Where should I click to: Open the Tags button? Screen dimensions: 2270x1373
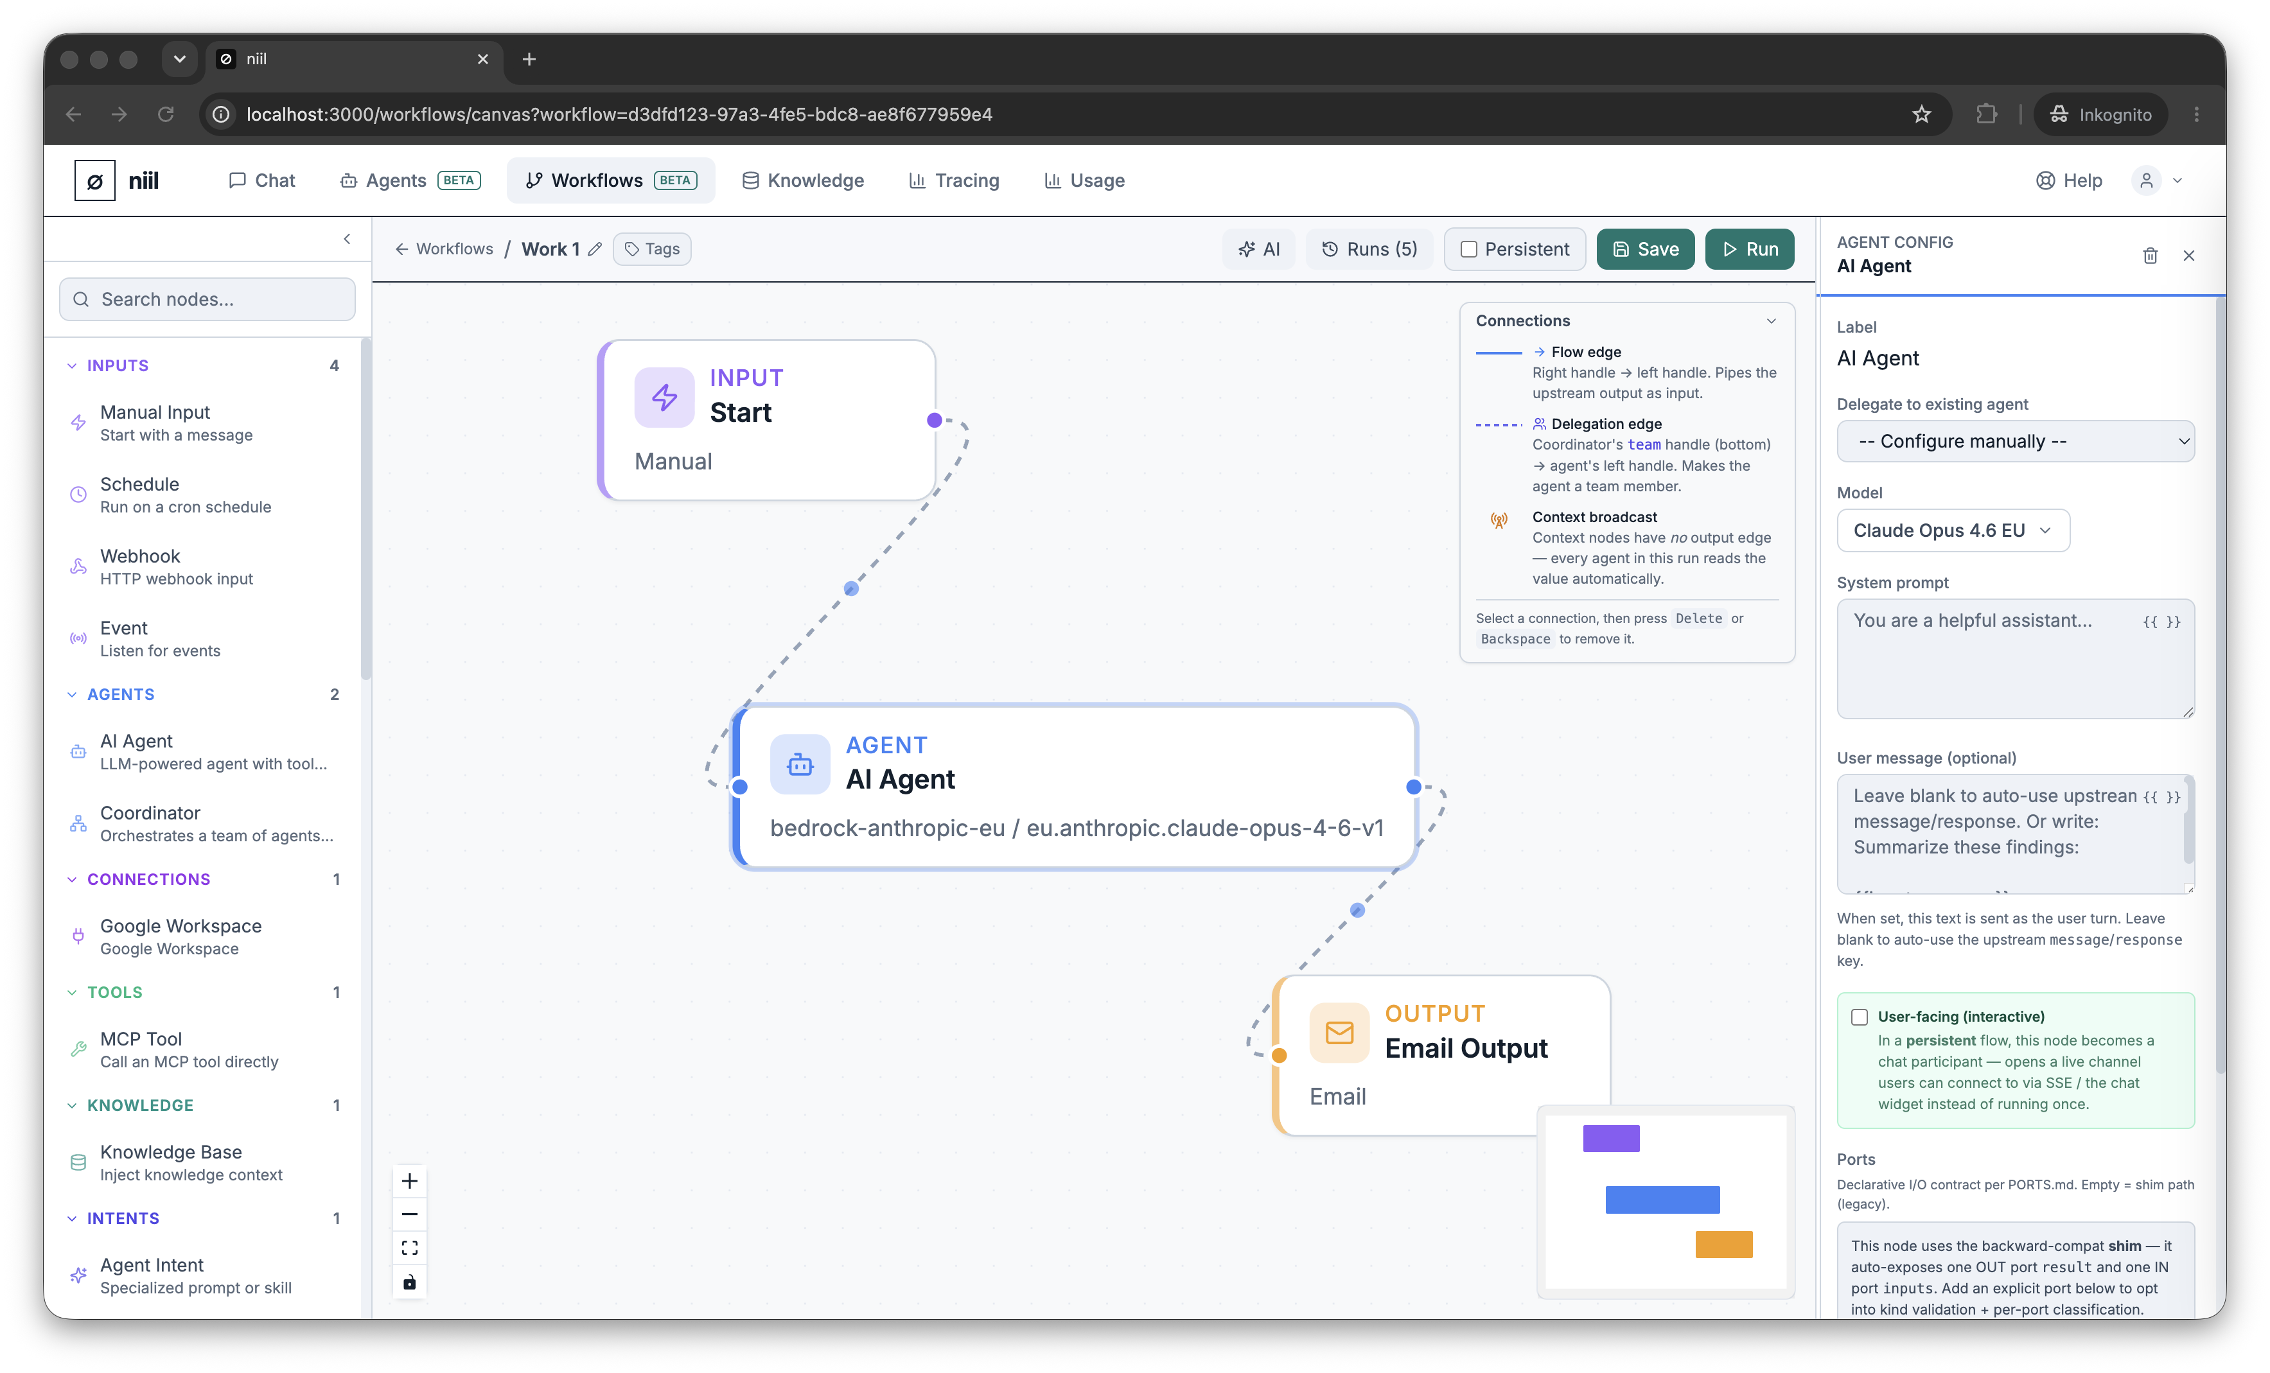652,250
